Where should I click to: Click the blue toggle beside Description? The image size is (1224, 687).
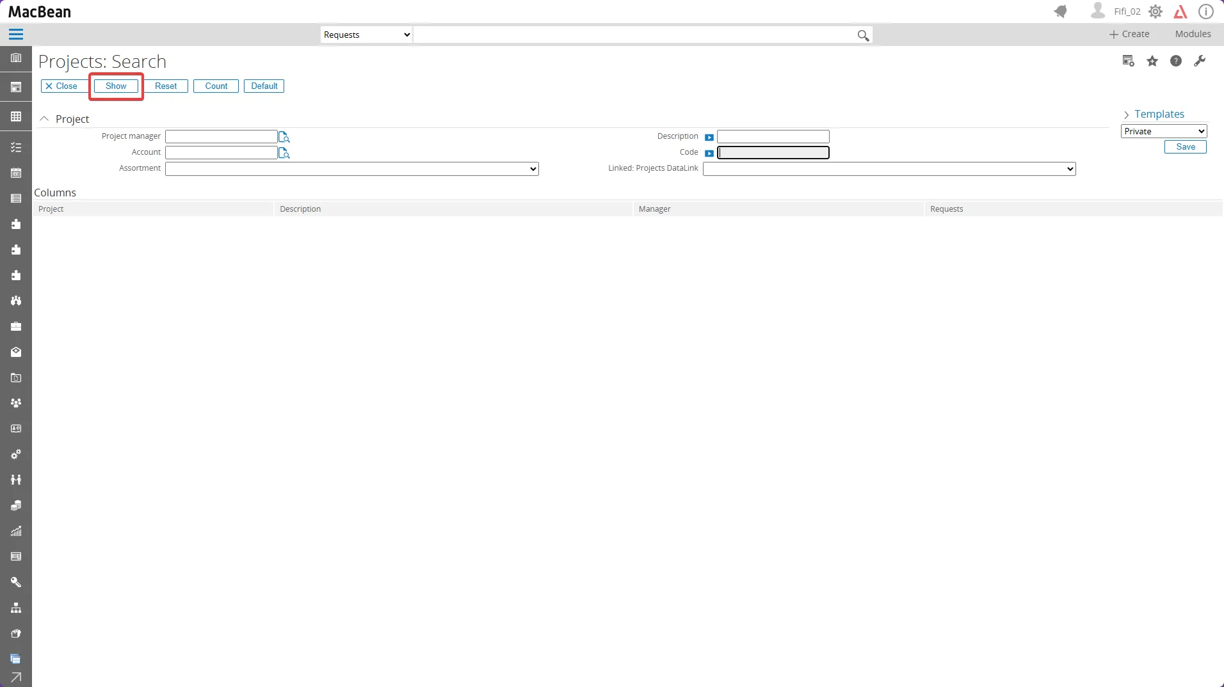[x=709, y=137]
